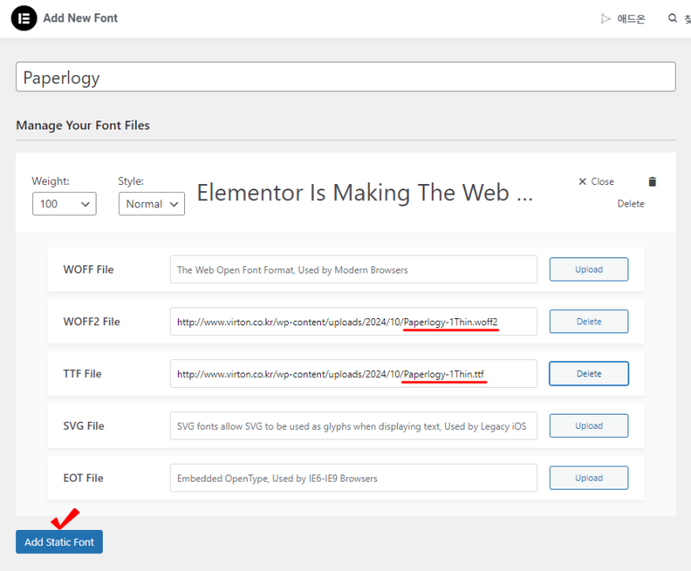Click the WOFF2 File label
The image size is (691, 571).
92,322
